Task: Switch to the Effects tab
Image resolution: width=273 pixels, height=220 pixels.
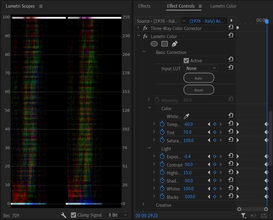Action: click(144, 6)
